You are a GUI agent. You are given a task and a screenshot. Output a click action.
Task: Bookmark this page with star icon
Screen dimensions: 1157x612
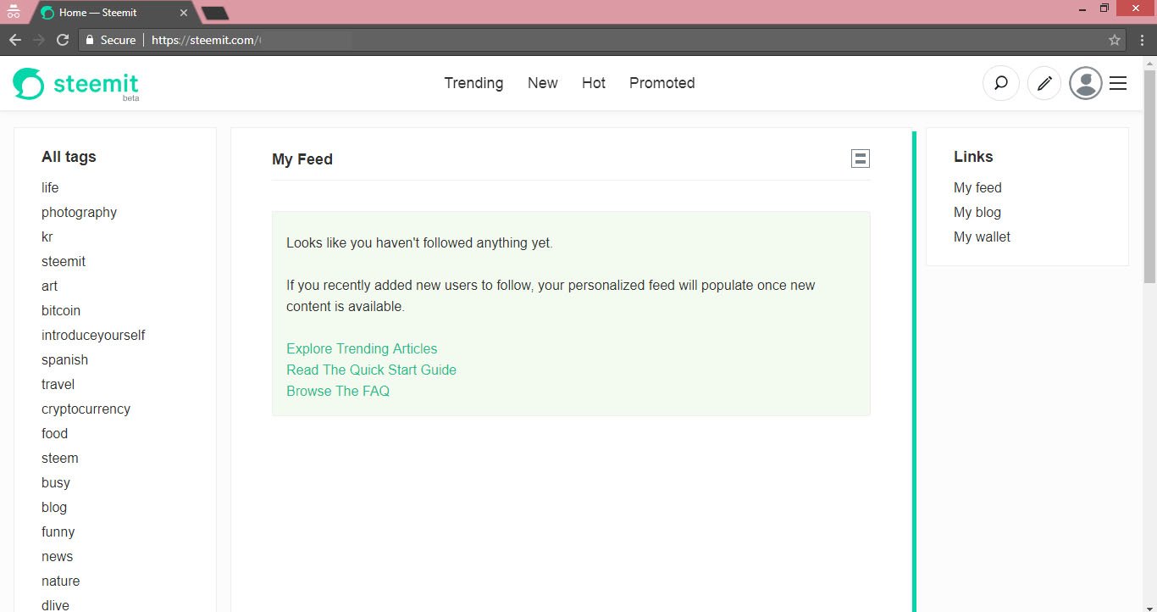(1114, 40)
